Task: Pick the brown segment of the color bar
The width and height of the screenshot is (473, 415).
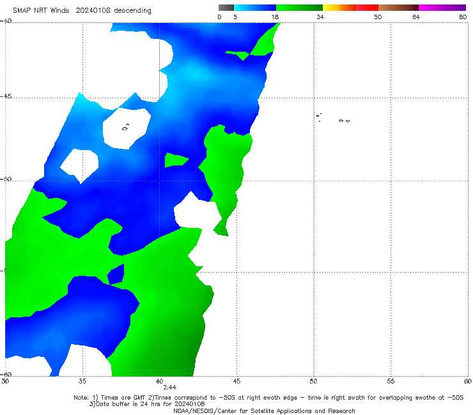Action: click(398, 8)
